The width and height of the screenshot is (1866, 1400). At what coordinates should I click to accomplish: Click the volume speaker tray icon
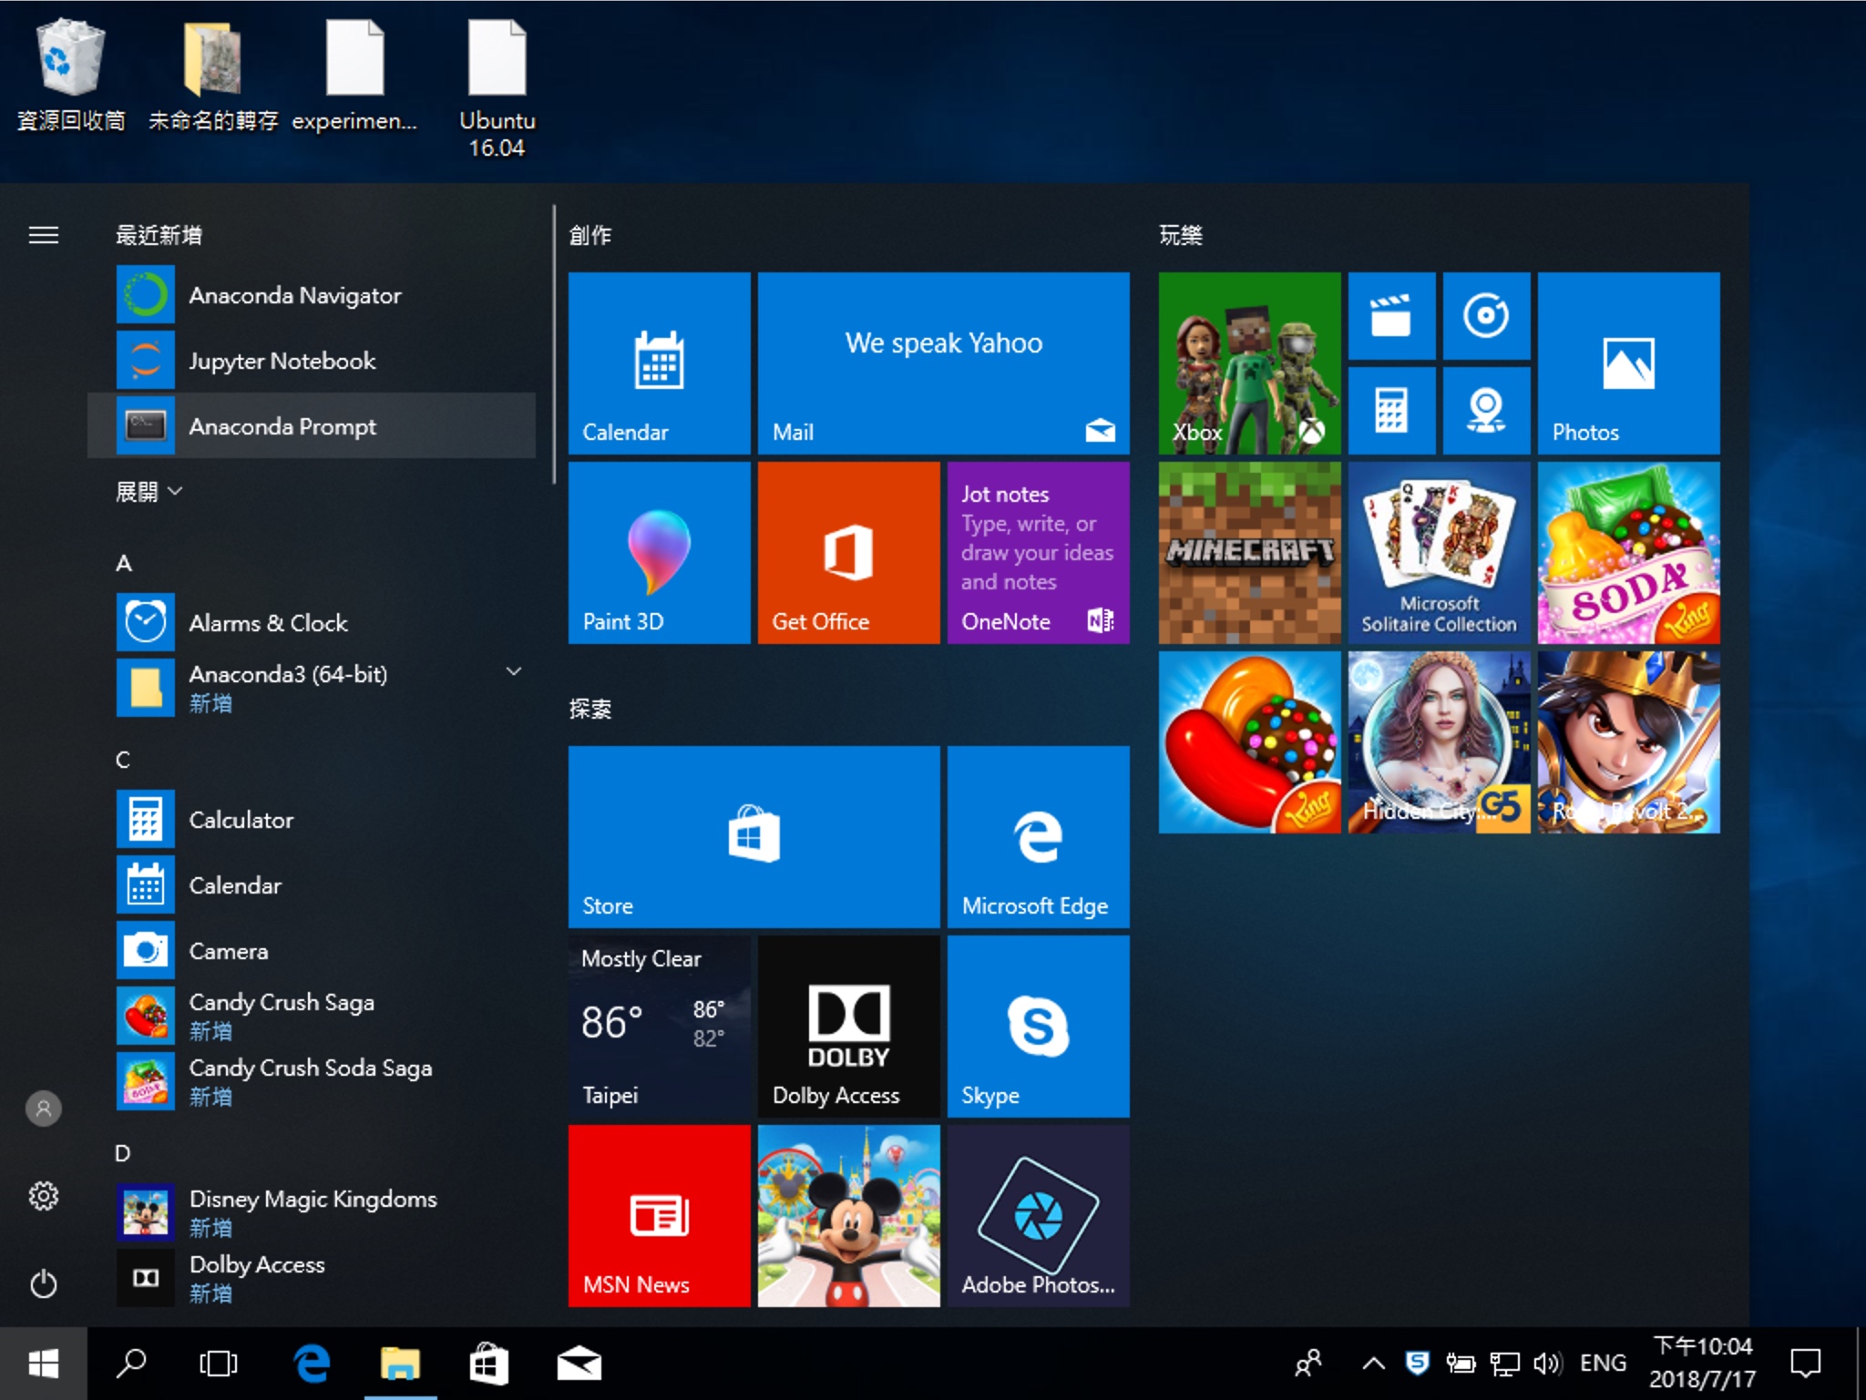1546,1364
